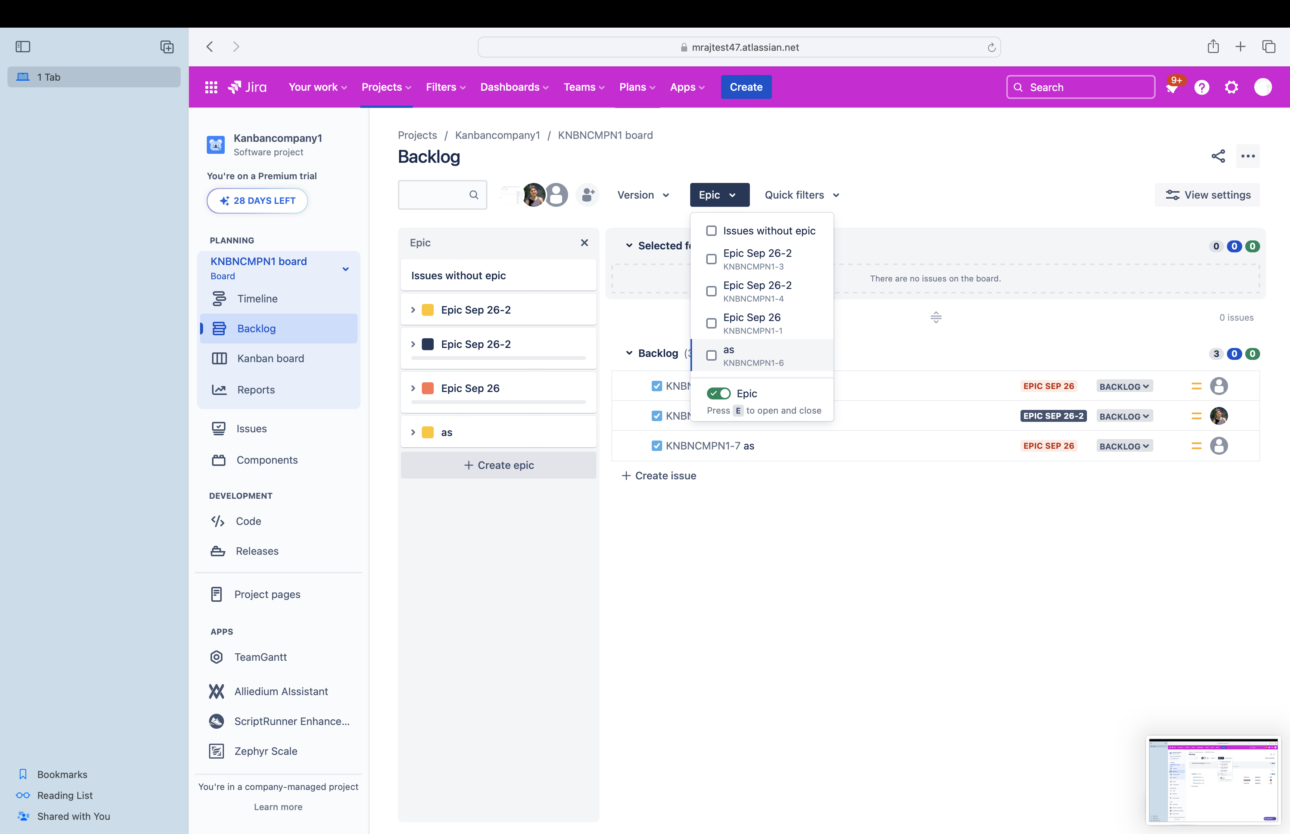Click the notifications bell icon
Screen dimensions: 1290x834
click(1172, 88)
